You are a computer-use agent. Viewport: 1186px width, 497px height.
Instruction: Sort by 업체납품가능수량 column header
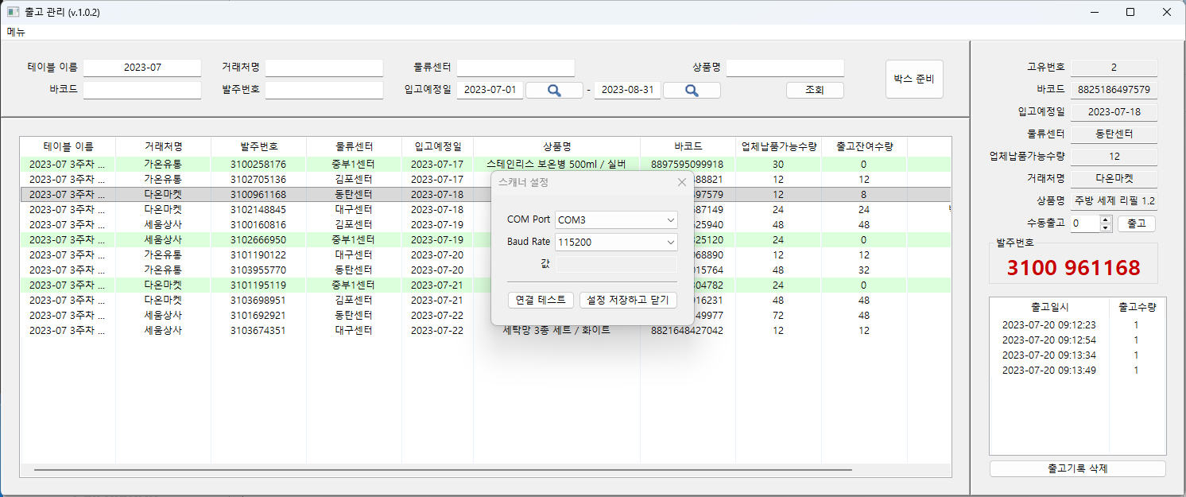pos(778,147)
